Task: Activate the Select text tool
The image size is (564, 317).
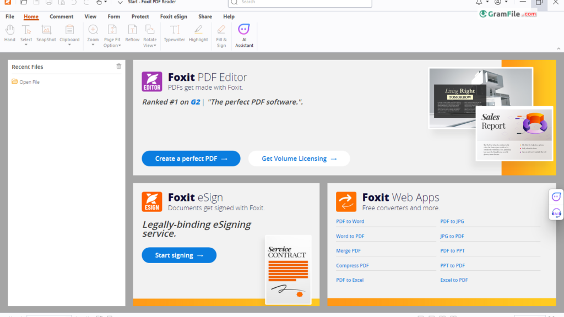Action: [26, 33]
